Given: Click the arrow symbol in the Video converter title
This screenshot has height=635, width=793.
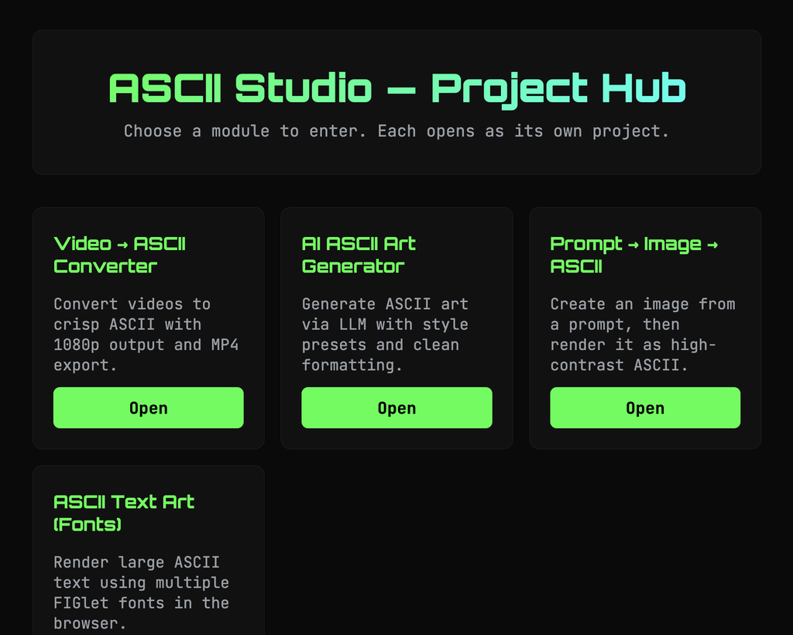Looking at the screenshot, I should (122, 245).
